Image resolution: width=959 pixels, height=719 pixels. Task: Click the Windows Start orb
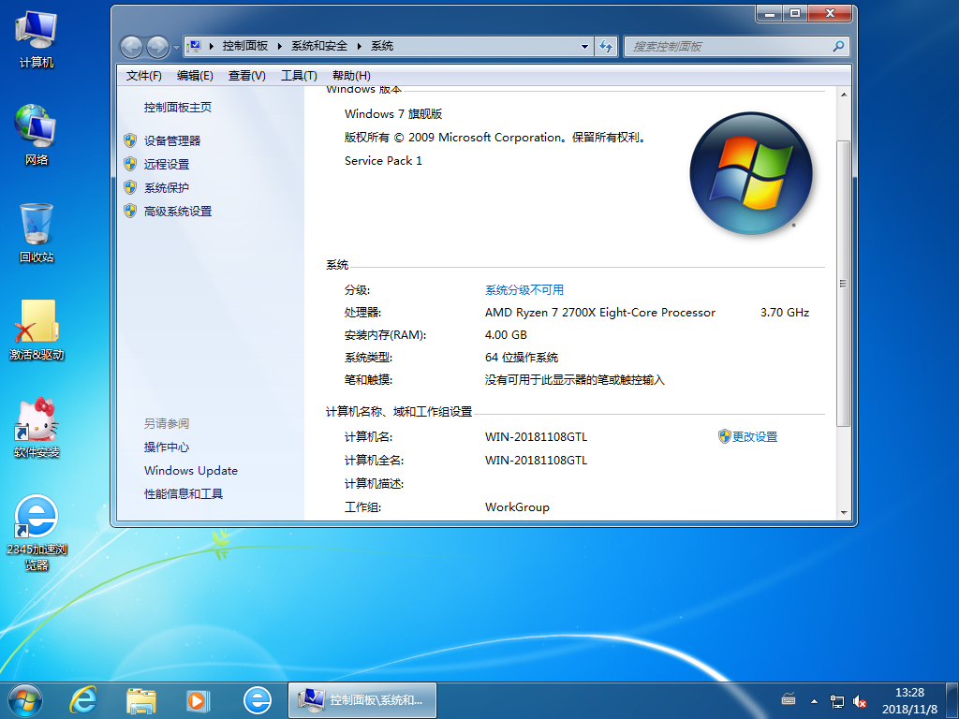pos(25,699)
